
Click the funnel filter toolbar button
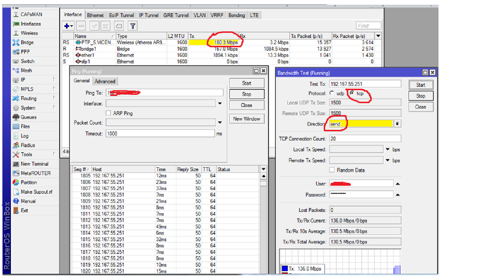(x=133, y=26)
